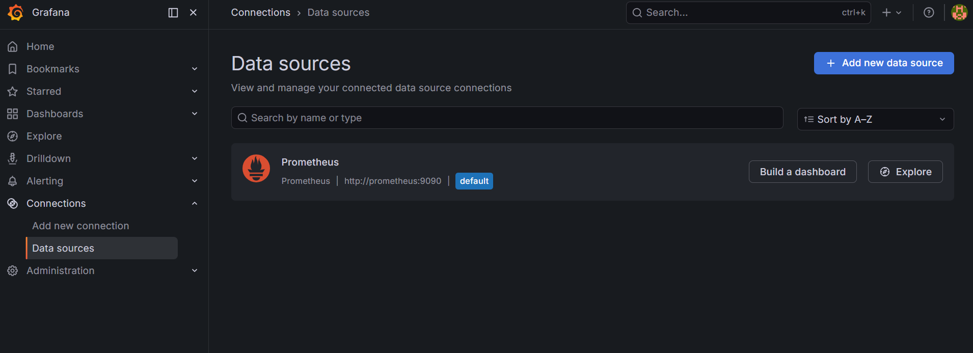Viewport: 973px width, 353px height.
Task: Click the ctrl+k shortcut hint
Action: 854,13
